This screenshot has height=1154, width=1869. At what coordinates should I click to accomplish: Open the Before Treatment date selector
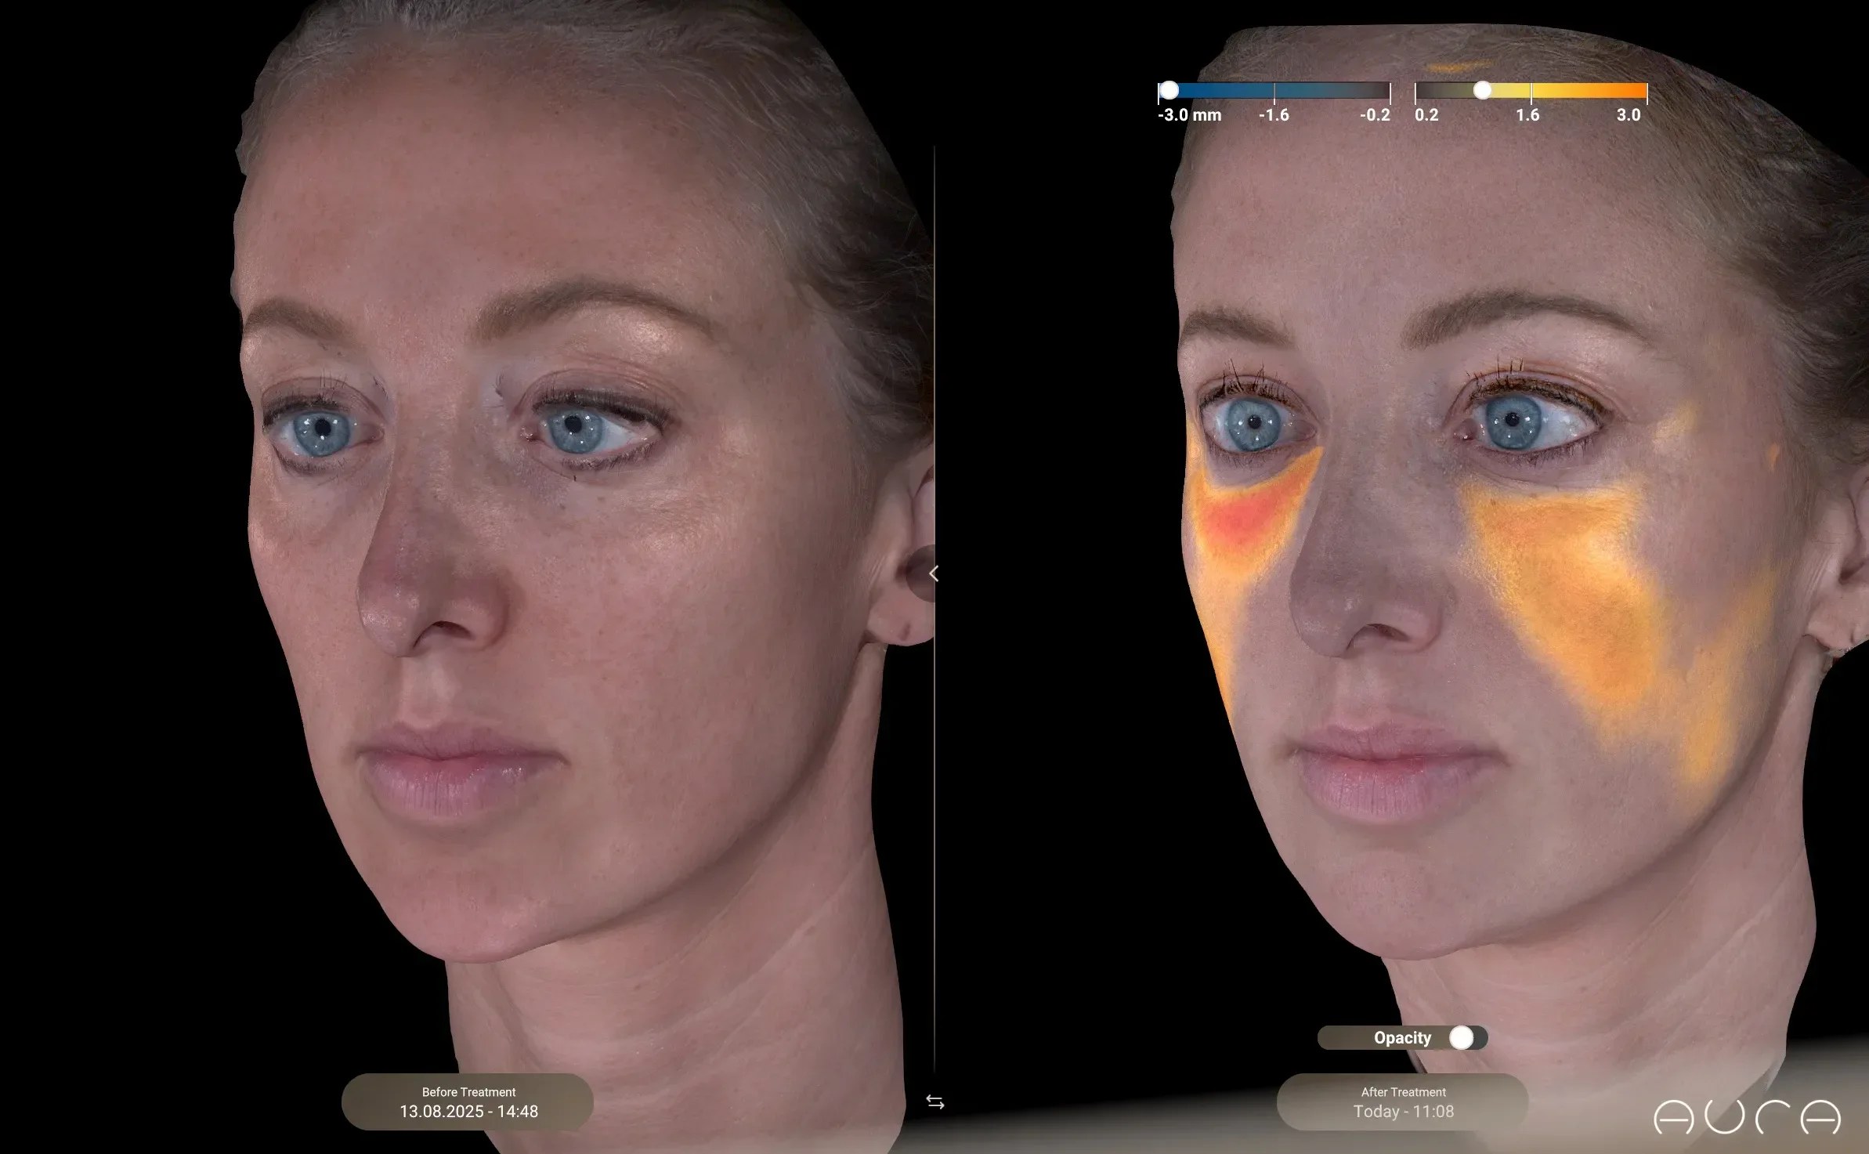click(468, 1102)
